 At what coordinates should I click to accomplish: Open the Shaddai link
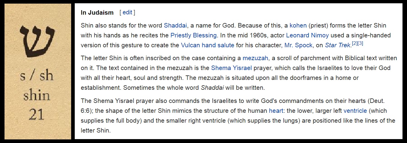click(175, 25)
